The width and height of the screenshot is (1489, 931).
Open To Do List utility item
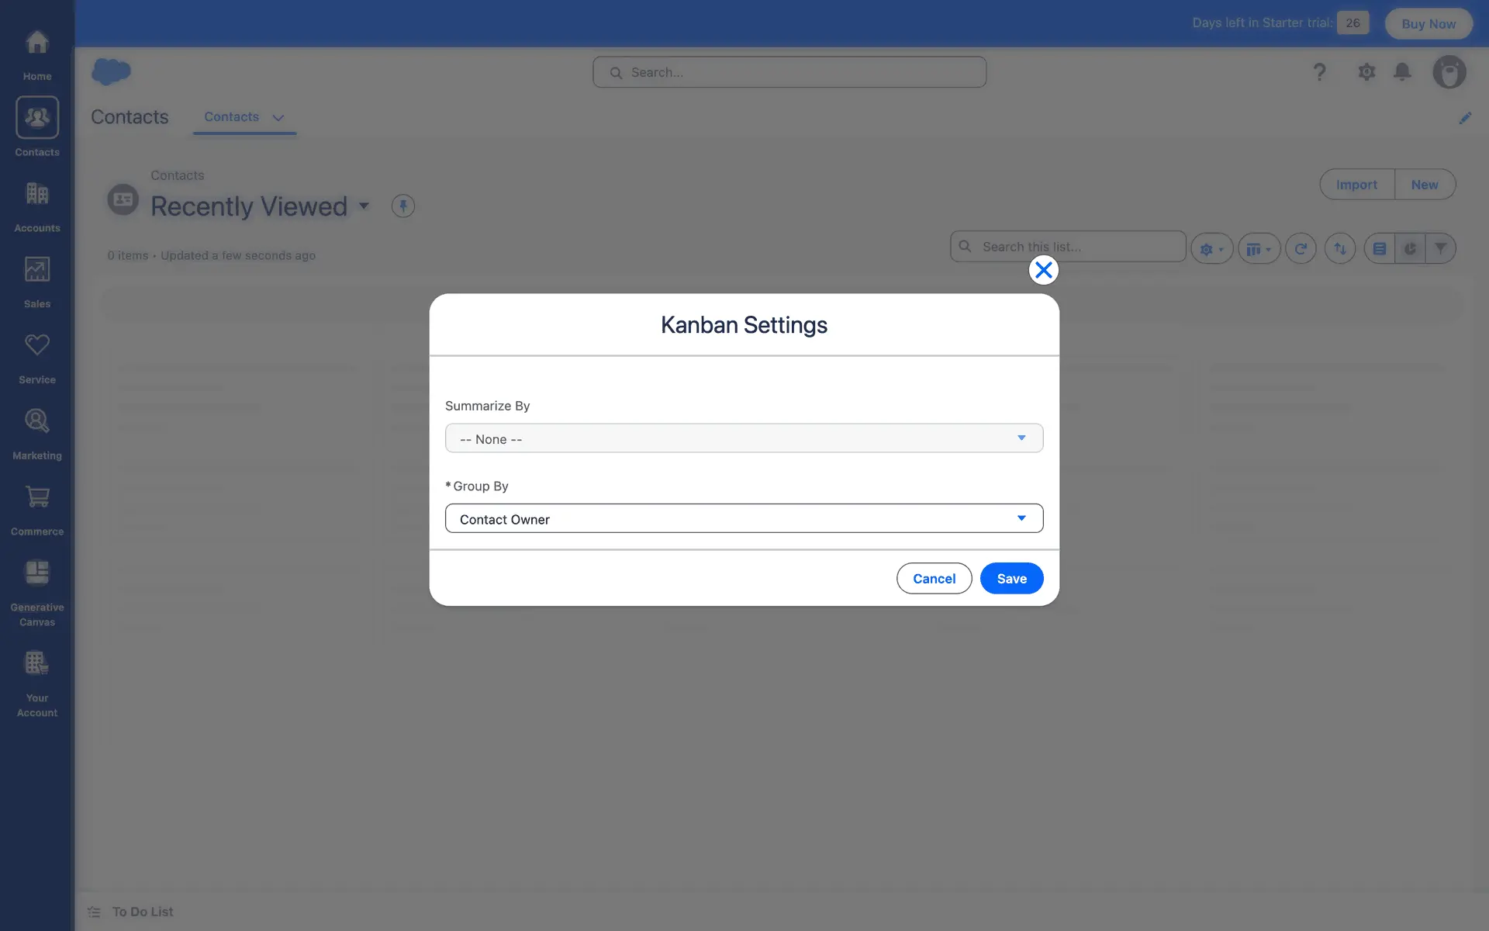pos(132,912)
